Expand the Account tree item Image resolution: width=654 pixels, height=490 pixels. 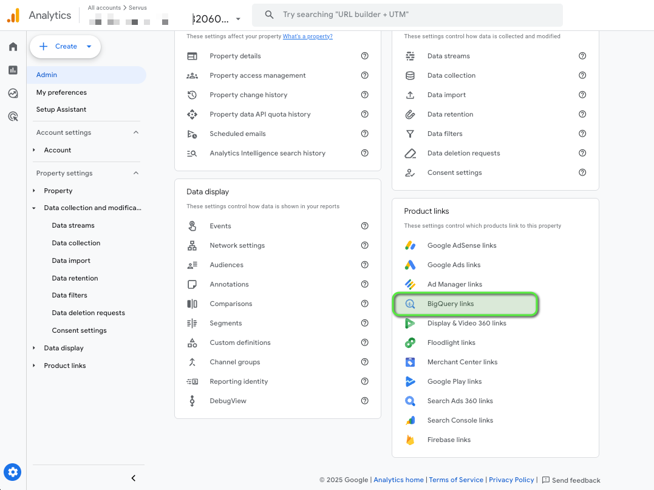click(x=34, y=150)
